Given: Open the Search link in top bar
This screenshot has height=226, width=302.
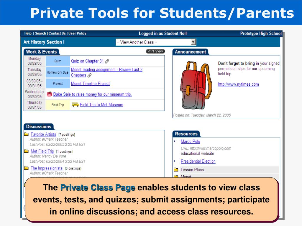Looking at the screenshot, I should [x=40, y=34].
